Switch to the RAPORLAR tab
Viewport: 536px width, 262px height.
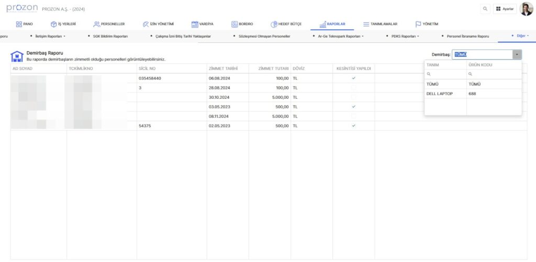point(331,24)
